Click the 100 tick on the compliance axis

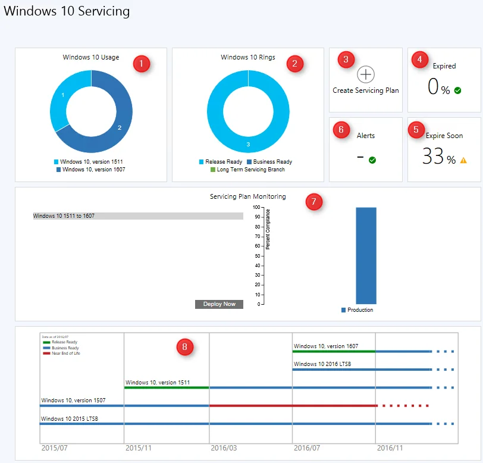pyautogui.click(x=256, y=207)
